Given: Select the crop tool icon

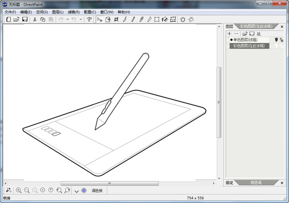Looking at the screenshot, I should pyautogui.click(x=116, y=20).
